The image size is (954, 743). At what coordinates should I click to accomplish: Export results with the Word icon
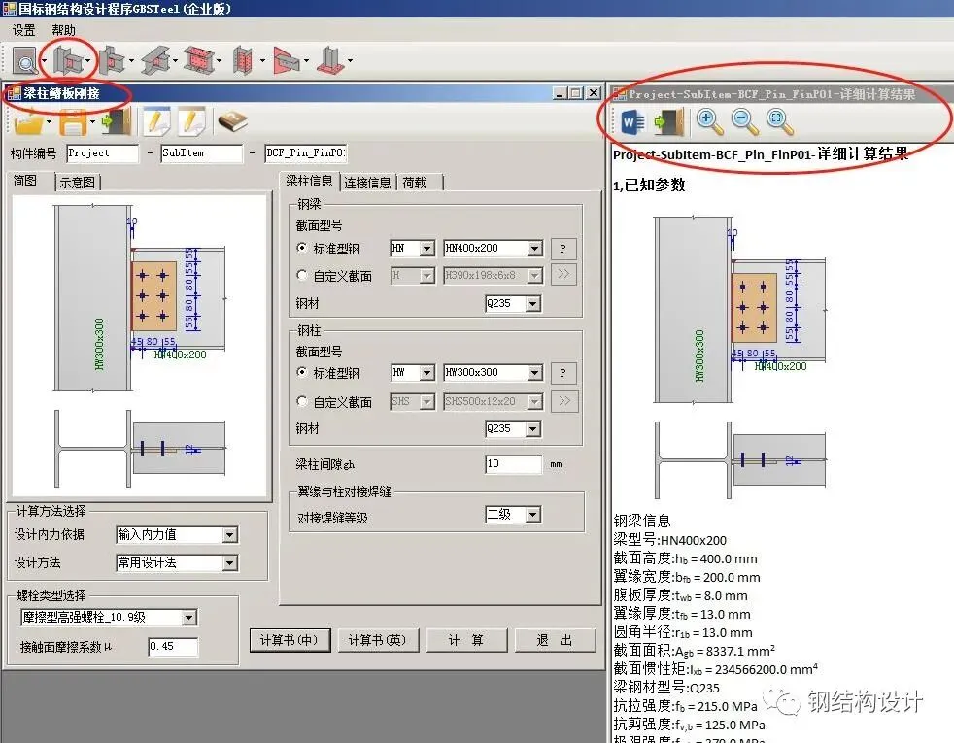[x=632, y=122]
